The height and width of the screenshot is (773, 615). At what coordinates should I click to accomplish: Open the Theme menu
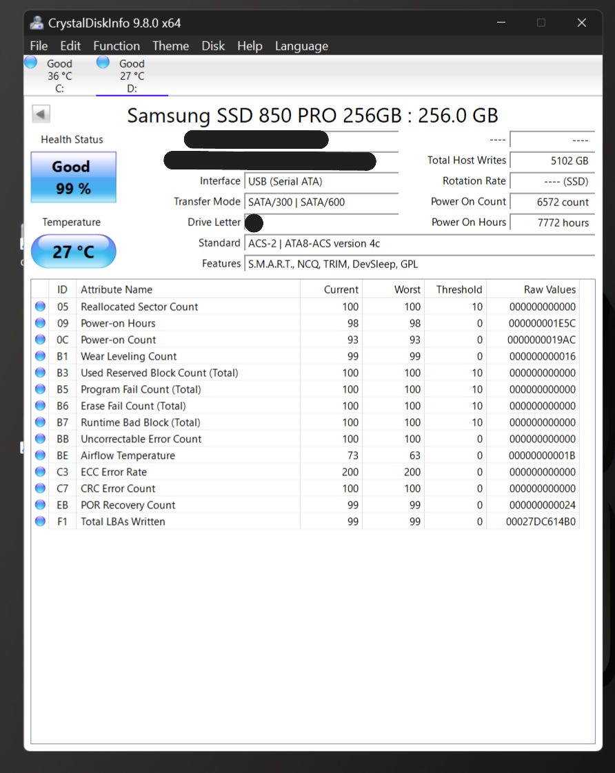[170, 46]
